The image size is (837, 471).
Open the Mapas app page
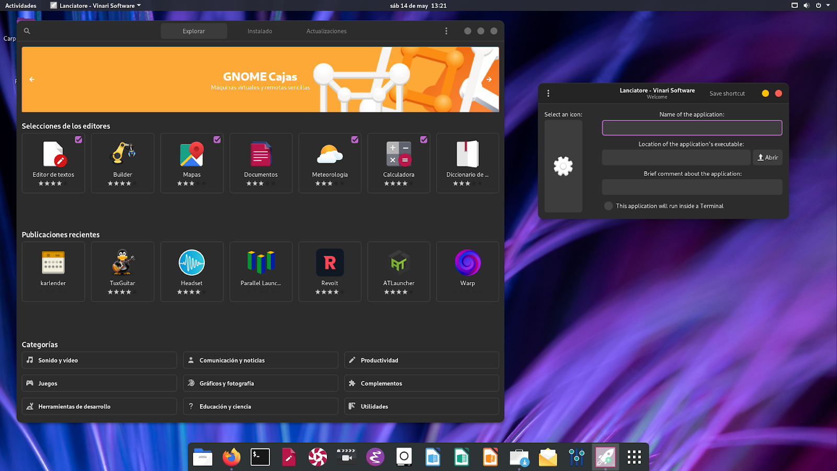coord(191,163)
